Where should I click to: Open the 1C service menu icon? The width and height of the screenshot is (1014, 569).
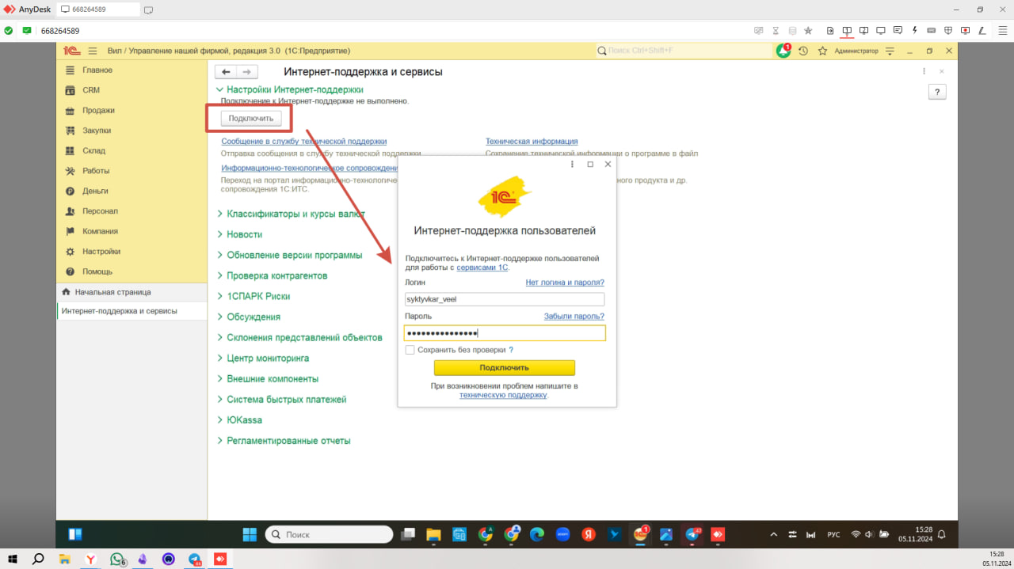(x=890, y=51)
